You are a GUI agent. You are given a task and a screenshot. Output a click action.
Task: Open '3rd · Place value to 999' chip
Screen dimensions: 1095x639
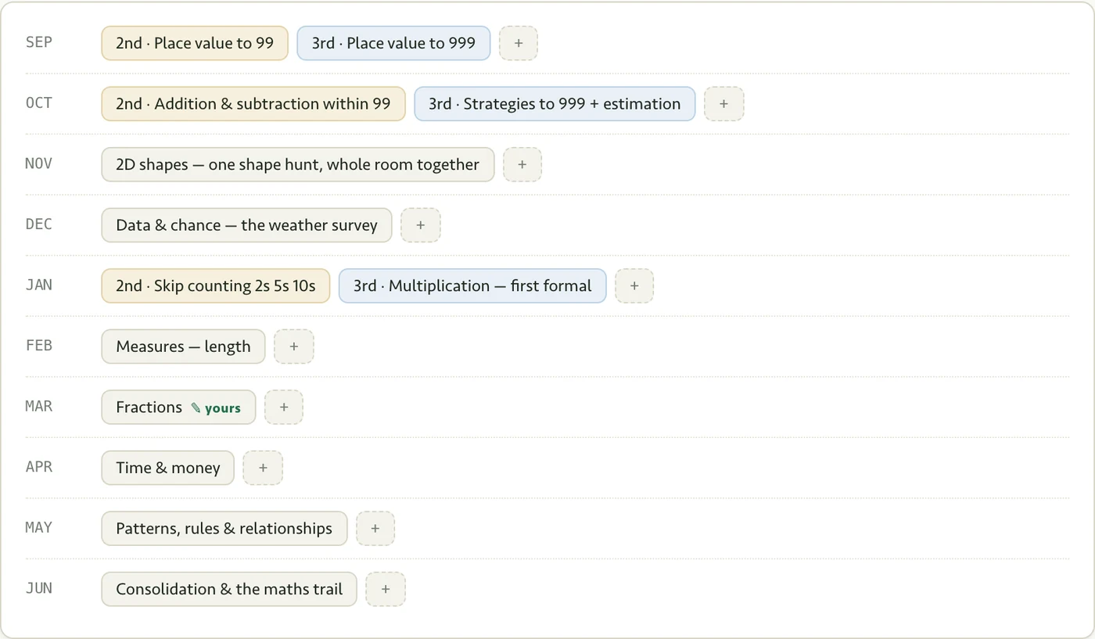[393, 43]
